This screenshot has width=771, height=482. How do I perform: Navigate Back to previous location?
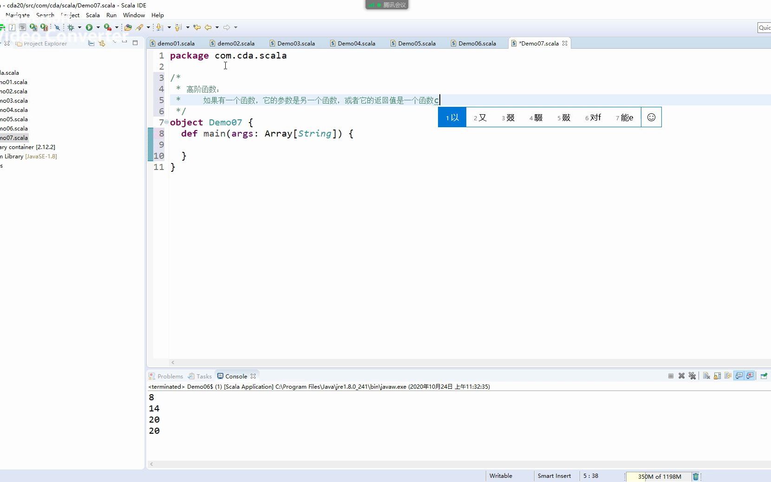(x=208, y=27)
